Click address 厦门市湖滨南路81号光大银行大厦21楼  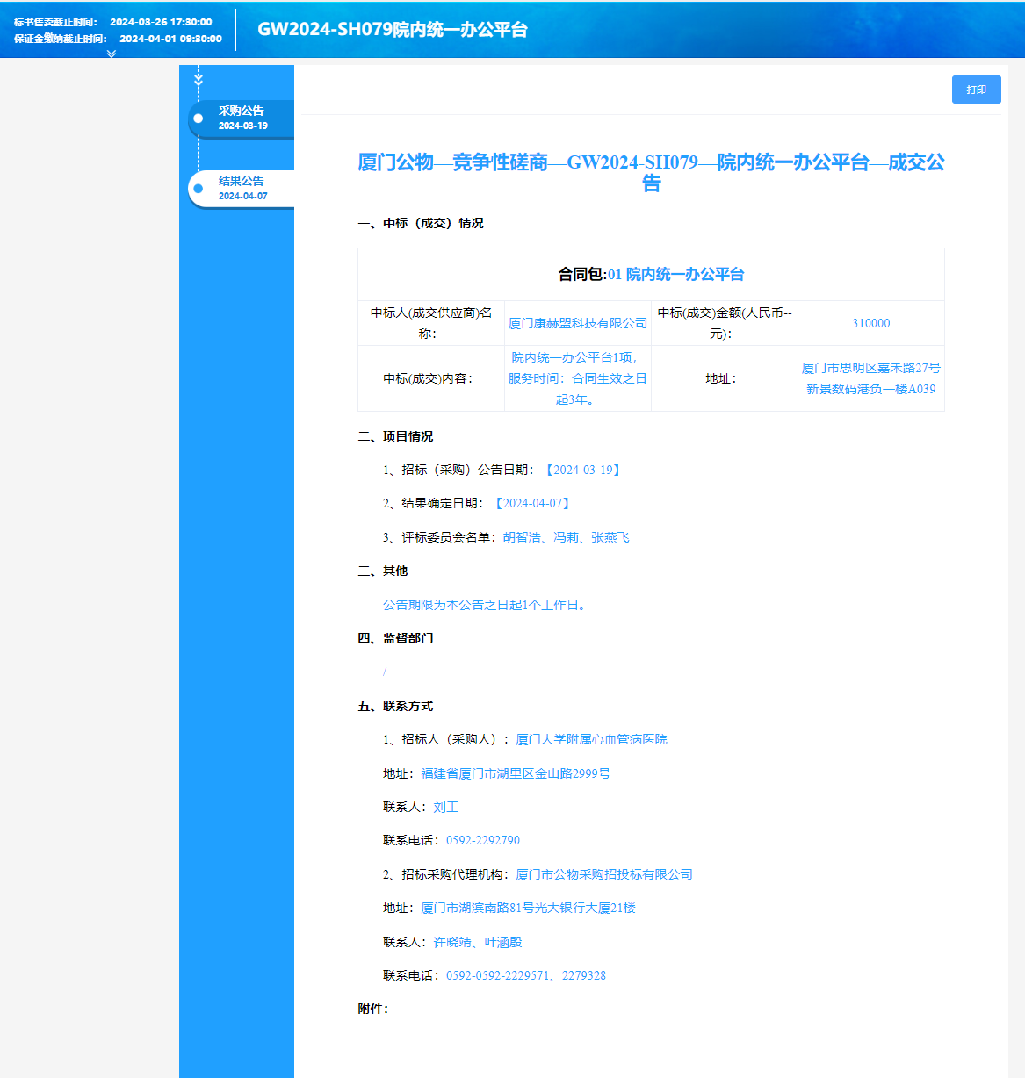(527, 908)
